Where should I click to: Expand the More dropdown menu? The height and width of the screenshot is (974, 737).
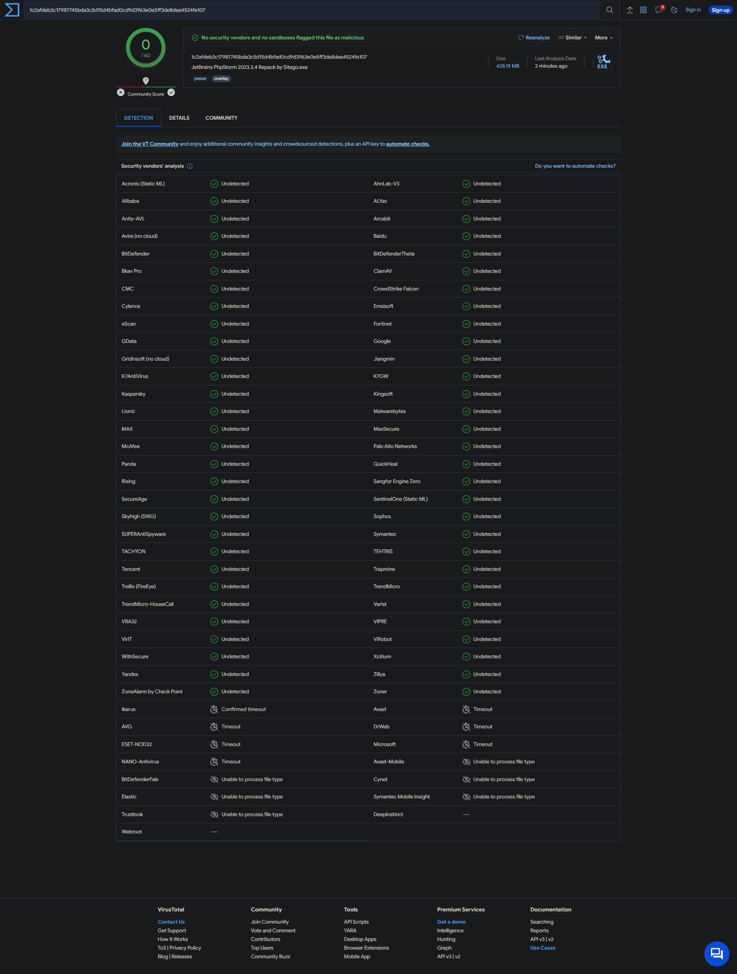603,37
